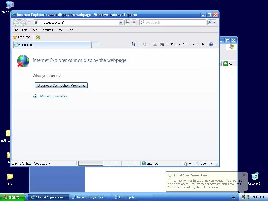
Task: Click the IE logo in title bar
Action: pos(14,15)
